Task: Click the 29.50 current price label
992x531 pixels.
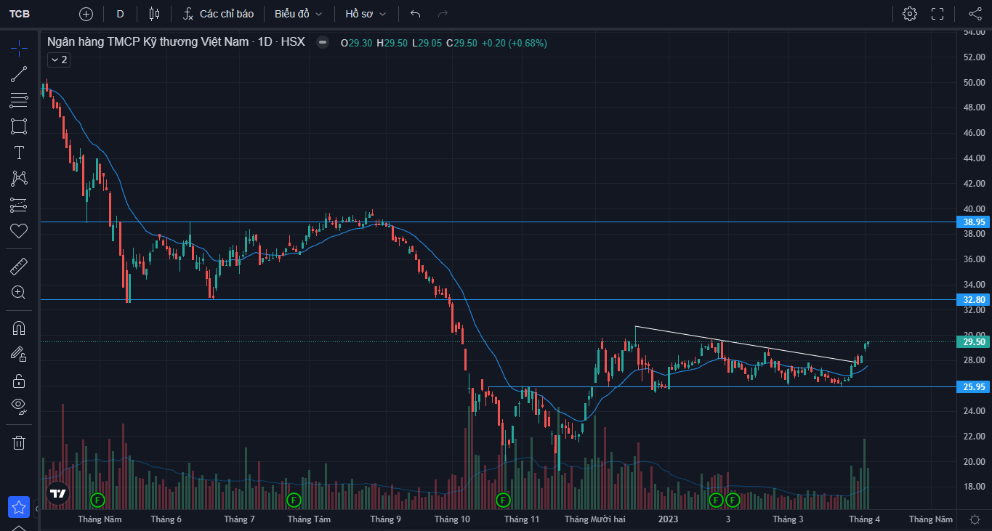Action: tap(974, 341)
